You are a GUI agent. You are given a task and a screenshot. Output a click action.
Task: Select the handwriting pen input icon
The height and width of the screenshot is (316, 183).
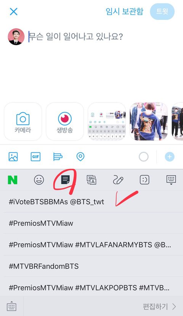click(x=118, y=180)
